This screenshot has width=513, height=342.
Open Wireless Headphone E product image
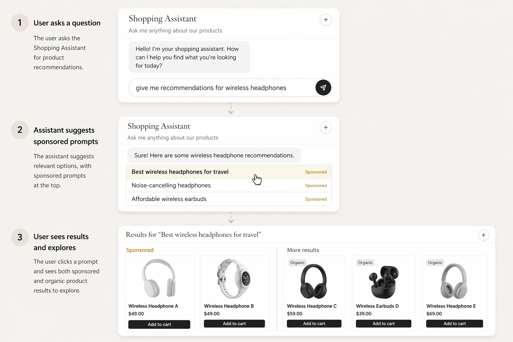tap(454, 281)
